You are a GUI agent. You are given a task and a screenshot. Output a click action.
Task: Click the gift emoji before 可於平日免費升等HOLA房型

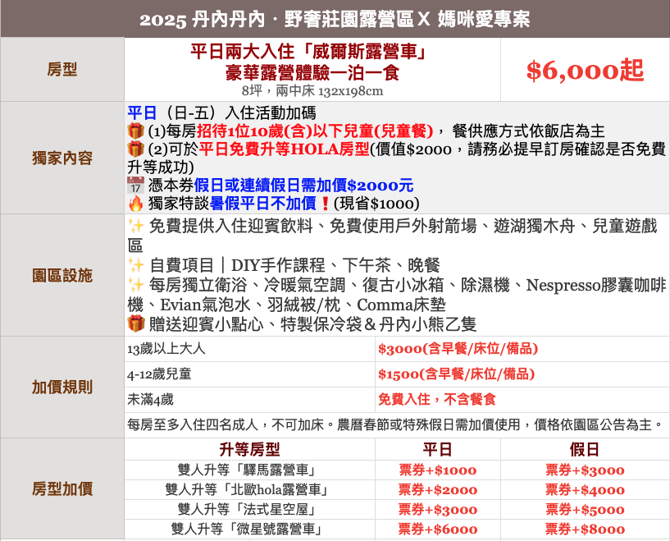pos(135,149)
